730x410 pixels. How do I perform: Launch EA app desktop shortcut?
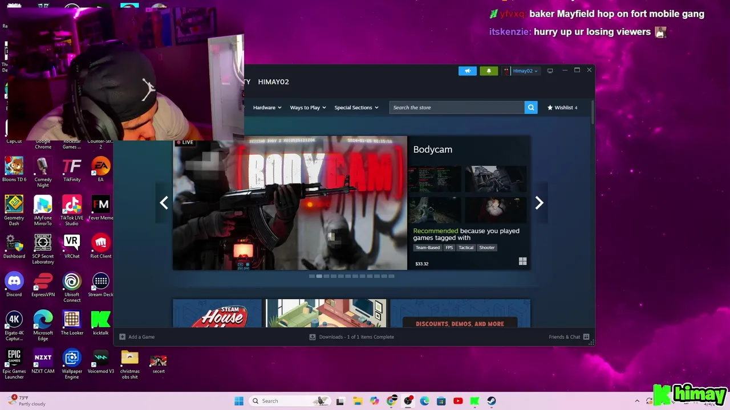click(x=101, y=169)
